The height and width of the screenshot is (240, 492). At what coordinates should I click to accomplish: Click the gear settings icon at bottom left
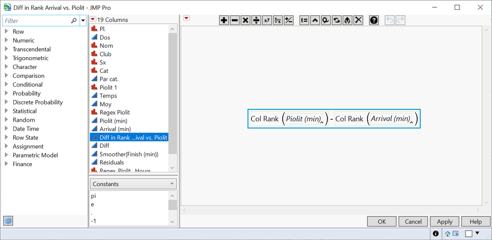coord(8,221)
